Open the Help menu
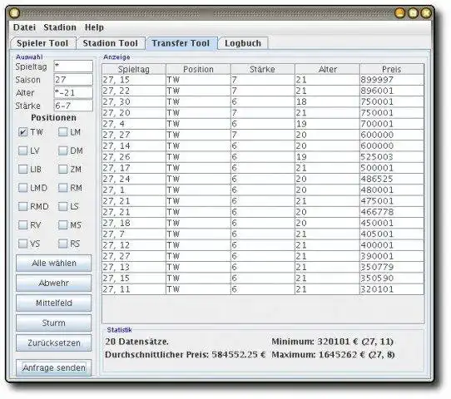 coord(94,27)
